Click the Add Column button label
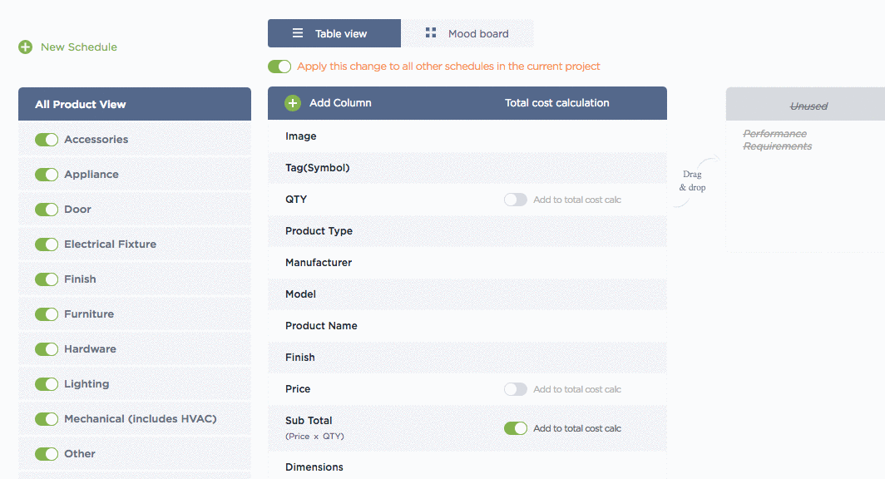Viewport: 885px width, 479px height. pos(340,102)
